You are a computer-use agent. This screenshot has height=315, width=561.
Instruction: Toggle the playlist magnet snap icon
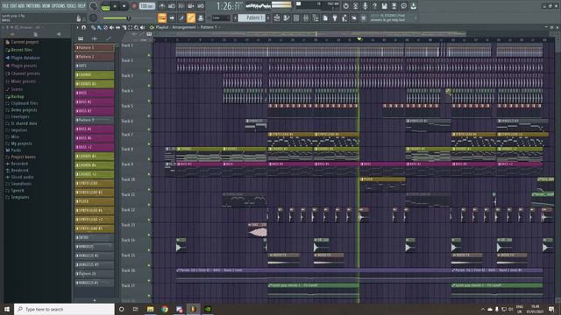pyautogui.click(x=84, y=27)
